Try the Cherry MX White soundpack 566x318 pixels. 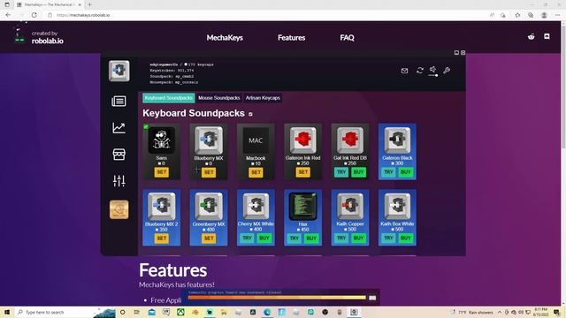tap(247, 238)
